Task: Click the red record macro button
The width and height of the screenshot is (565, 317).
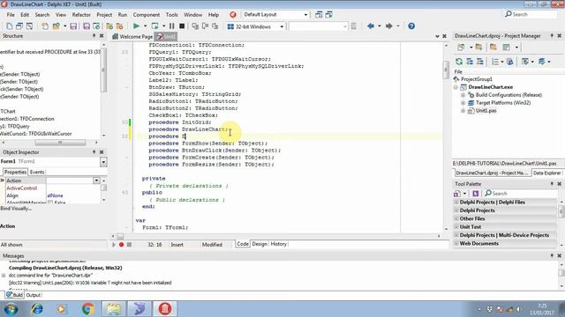Action: pos(122,245)
